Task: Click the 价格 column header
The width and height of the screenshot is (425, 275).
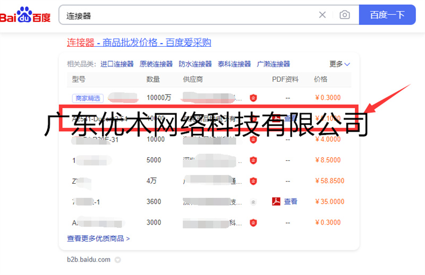Action: 321,79
